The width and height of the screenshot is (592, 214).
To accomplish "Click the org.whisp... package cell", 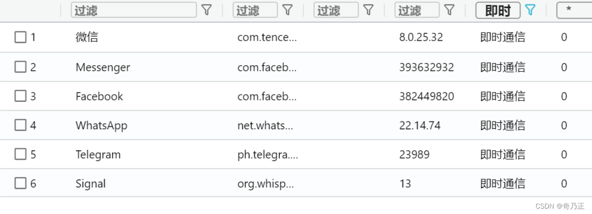I will (265, 184).
